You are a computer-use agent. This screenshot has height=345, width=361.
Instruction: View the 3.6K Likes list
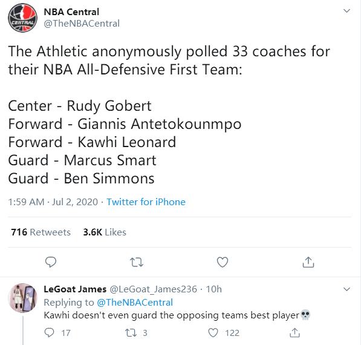105,232
